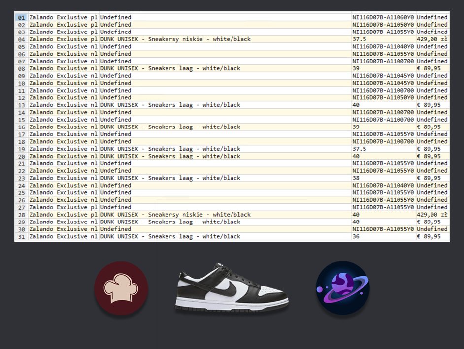Image resolution: width=464 pixels, height=349 pixels.
Task: Select line number 08 in the gutter
Action: 21,68
